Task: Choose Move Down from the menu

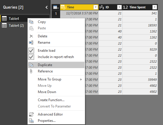Action: coord(56,92)
